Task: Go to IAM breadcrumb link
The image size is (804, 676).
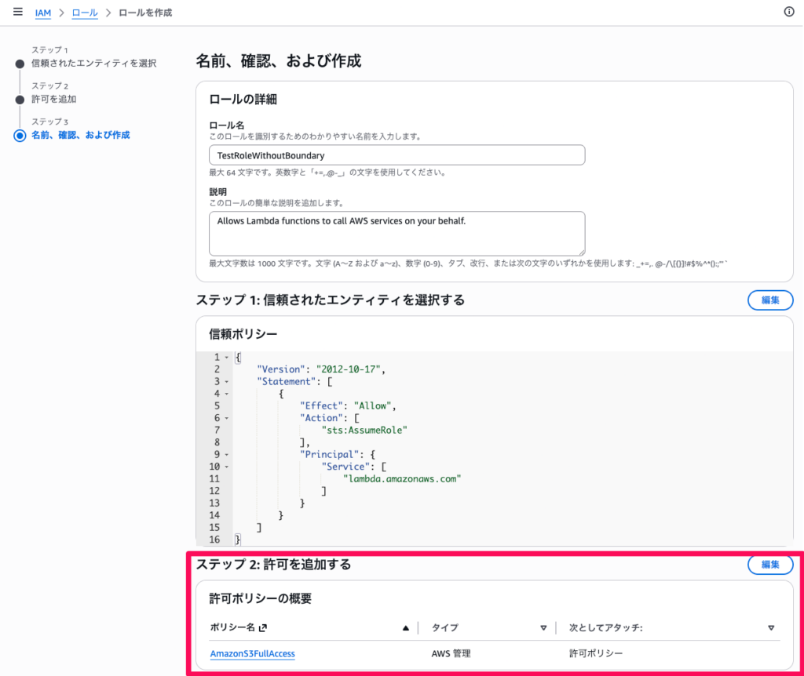Action: pyautogui.click(x=43, y=13)
